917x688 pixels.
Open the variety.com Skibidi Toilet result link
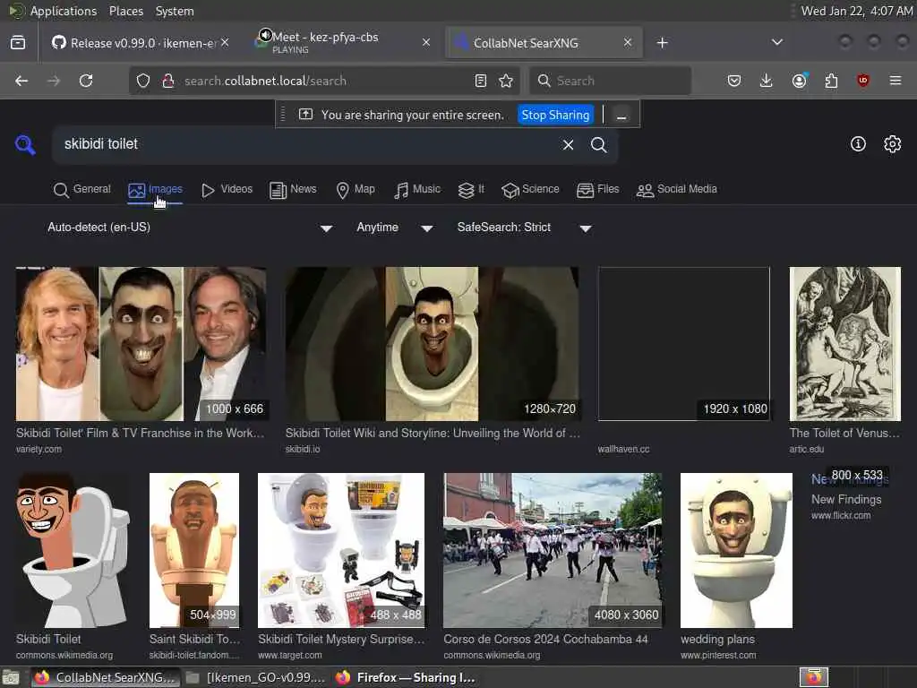[140, 433]
